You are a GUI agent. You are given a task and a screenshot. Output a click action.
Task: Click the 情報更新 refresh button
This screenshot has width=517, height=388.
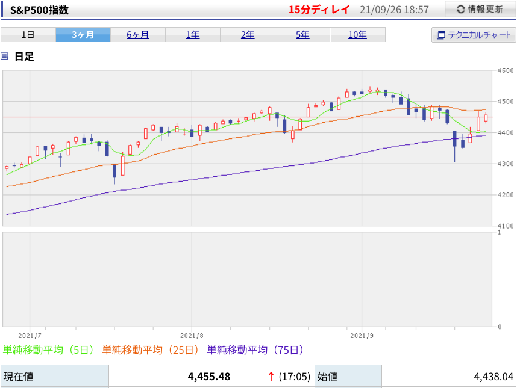(x=480, y=9)
